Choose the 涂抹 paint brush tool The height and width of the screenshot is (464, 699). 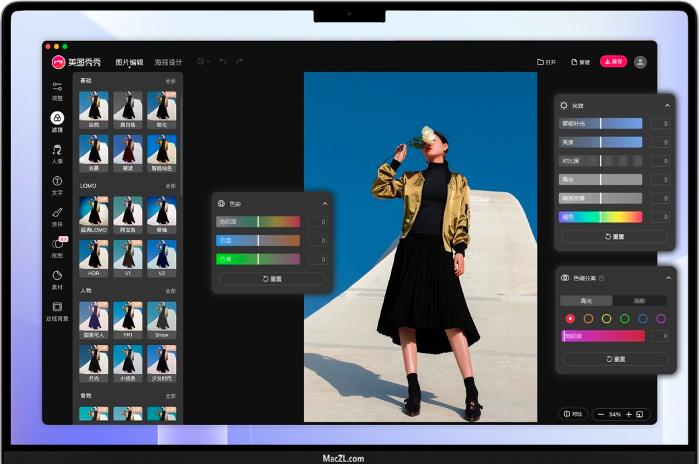point(57,217)
